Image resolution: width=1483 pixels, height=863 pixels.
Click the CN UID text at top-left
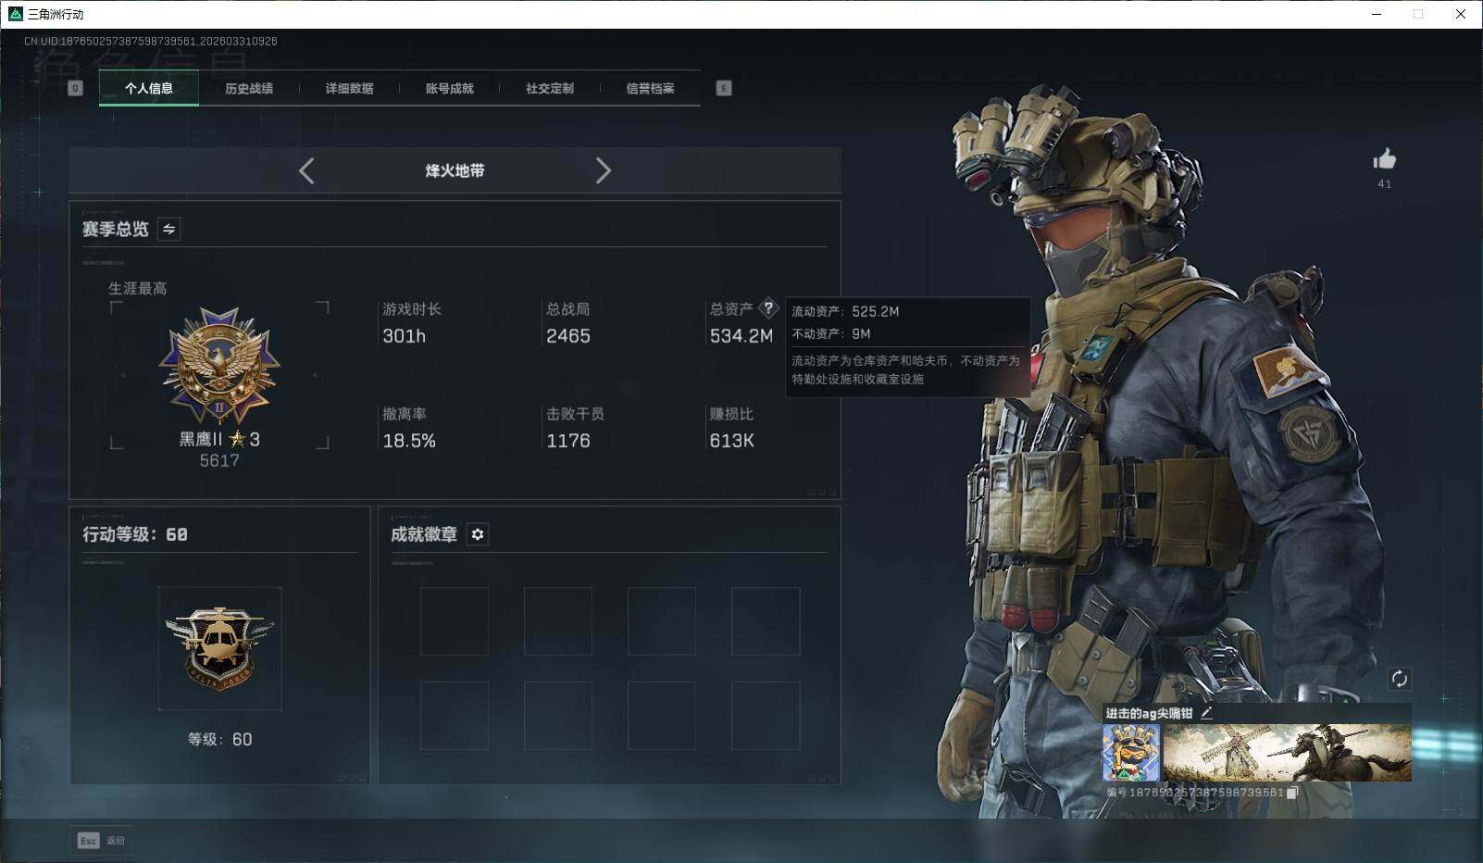[151, 41]
